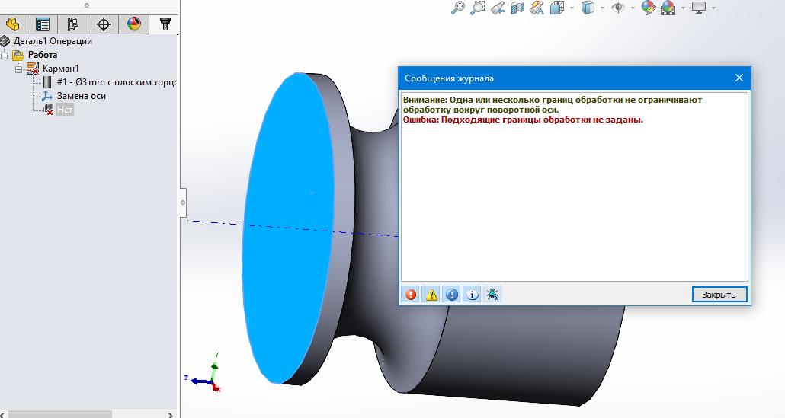Select tool #1 - Ø3 mm item
785x418 pixels.
pos(117,82)
